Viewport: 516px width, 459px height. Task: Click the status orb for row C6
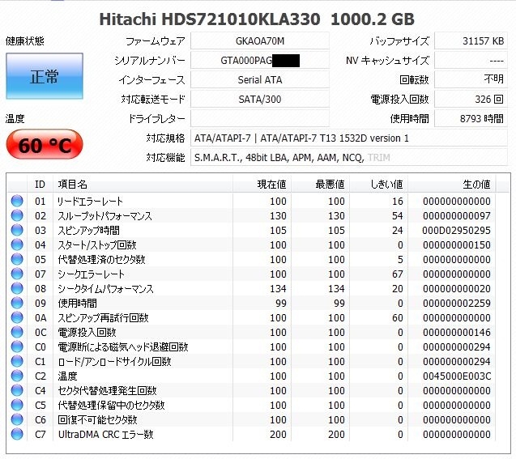[17, 419]
